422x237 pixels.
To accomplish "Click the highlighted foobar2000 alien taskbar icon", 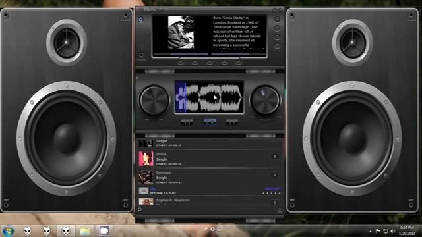I will pos(66,231).
